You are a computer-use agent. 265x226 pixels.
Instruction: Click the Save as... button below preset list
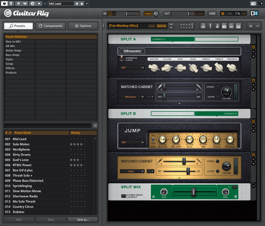[83, 219]
